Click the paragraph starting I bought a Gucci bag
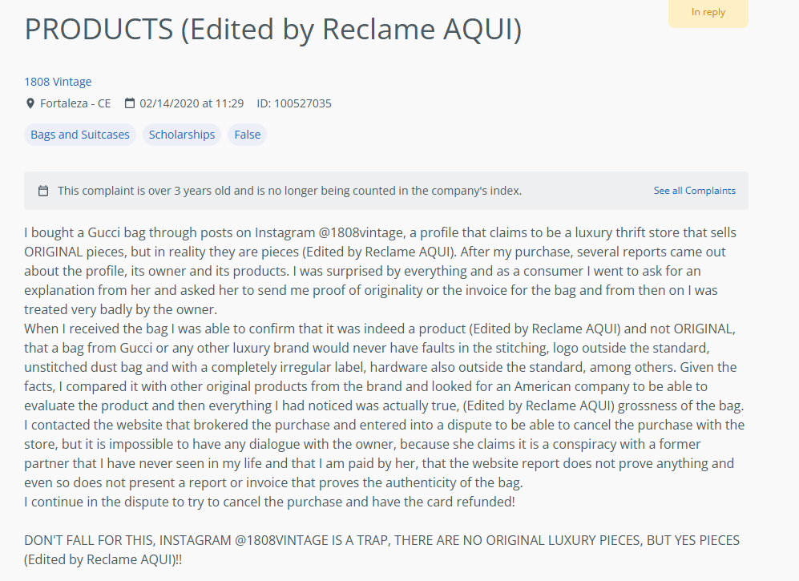Screen dimensions: 799x581 [380, 271]
